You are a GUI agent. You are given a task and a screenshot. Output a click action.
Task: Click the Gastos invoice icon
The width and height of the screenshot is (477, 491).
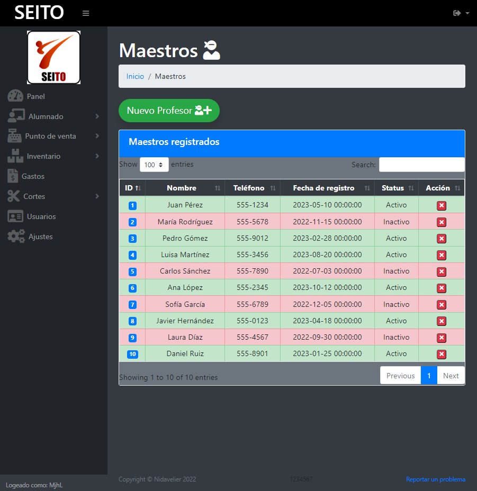(x=13, y=176)
